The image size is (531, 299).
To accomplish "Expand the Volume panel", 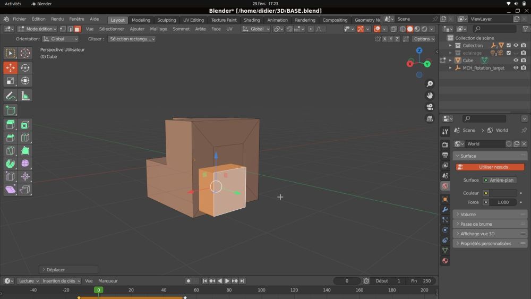I will [490, 215].
